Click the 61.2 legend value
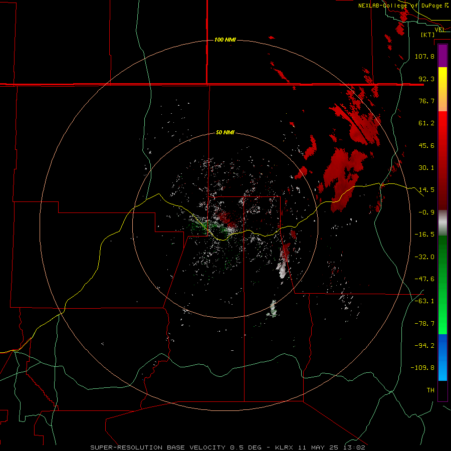This screenshot has height=451, width=451. pos(426,123)
